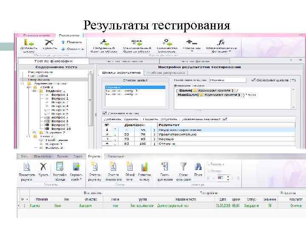Image resolution: width=306 pixels, height=230 pixels.
Task: Open the 'Тест по физике' document tab
Action: click(x=195, y=61)
